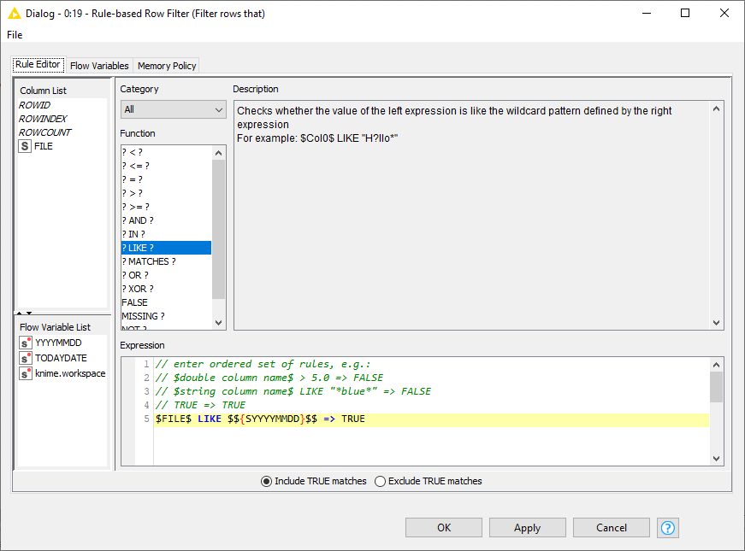Select Exclude TRUE matches radio button
Viewport: 745px width, 551px height.
coord(381,481)
